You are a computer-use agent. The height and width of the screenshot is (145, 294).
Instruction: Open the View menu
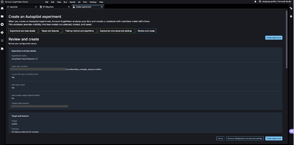59,2
